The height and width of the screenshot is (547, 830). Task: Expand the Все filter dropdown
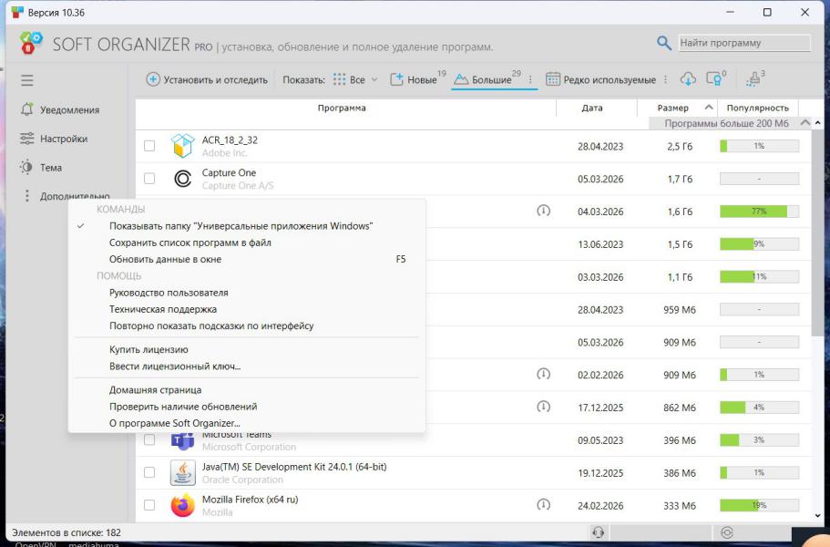tap(374, 80)
